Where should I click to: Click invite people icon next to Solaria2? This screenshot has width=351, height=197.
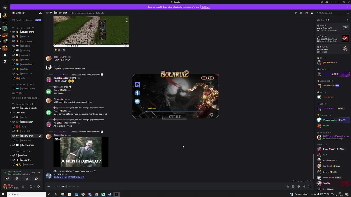(x=41, y=13)
